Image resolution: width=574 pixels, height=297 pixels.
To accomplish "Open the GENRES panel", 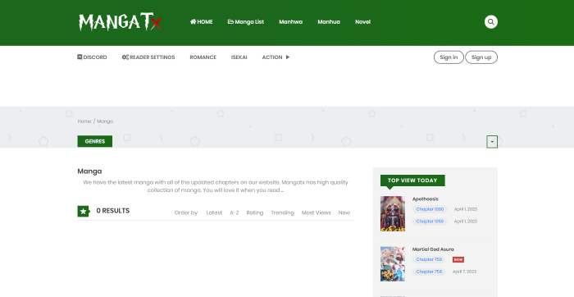I will [95, 141].
